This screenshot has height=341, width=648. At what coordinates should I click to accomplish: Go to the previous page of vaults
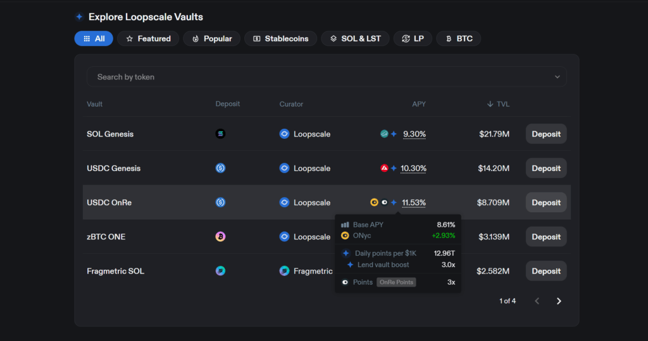click(537, 301)
